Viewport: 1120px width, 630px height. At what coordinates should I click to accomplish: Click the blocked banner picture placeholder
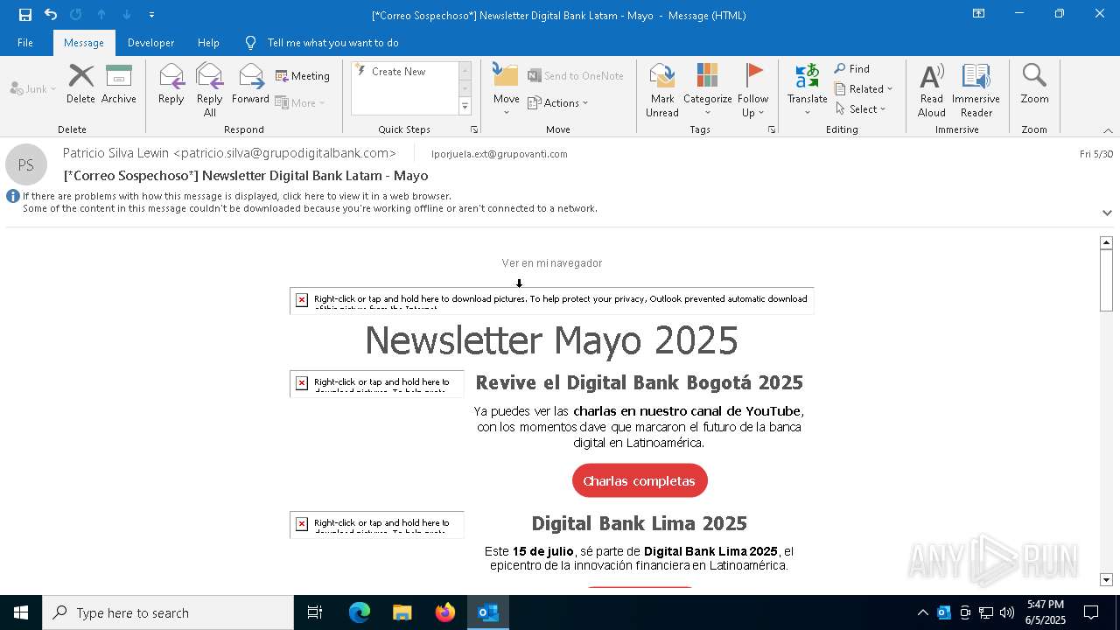coord(552,300)
